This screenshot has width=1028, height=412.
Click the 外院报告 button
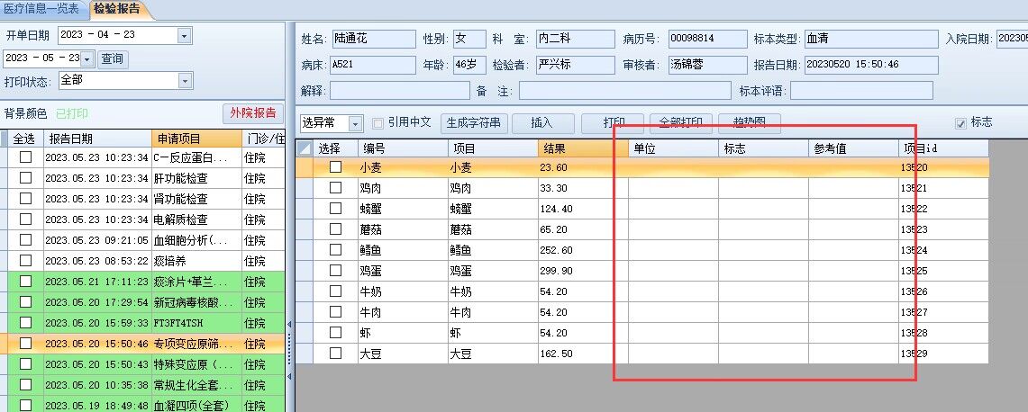tap(253, 112)
